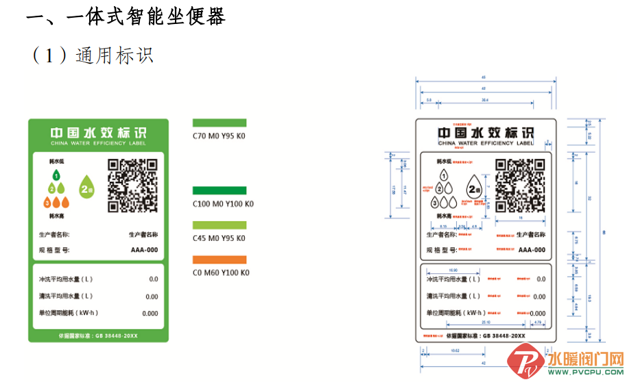
Task: Click white '中国水效标识' title on green label
Action: (98, 133)
